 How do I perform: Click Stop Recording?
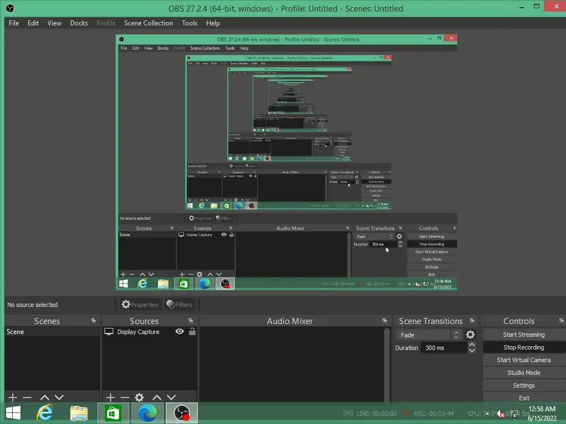[524, 347]
